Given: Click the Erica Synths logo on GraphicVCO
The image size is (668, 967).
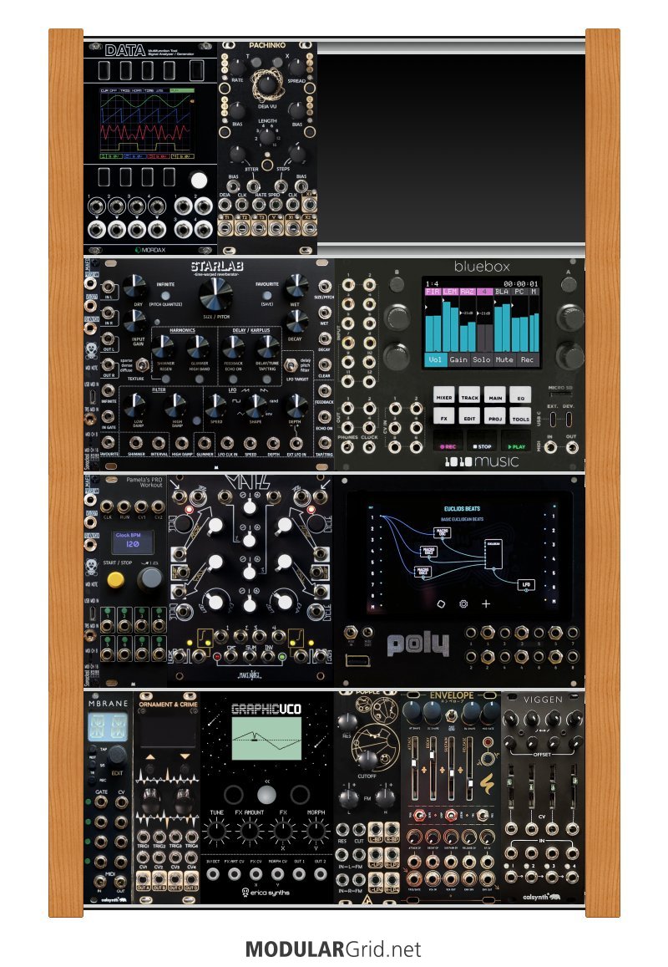Looking at the screenshot, I should pos(266,893).
